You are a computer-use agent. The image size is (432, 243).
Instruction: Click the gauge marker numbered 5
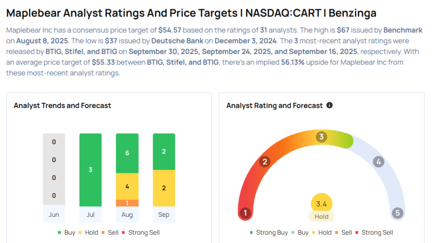pyautogui.click(x=397, y=213)
